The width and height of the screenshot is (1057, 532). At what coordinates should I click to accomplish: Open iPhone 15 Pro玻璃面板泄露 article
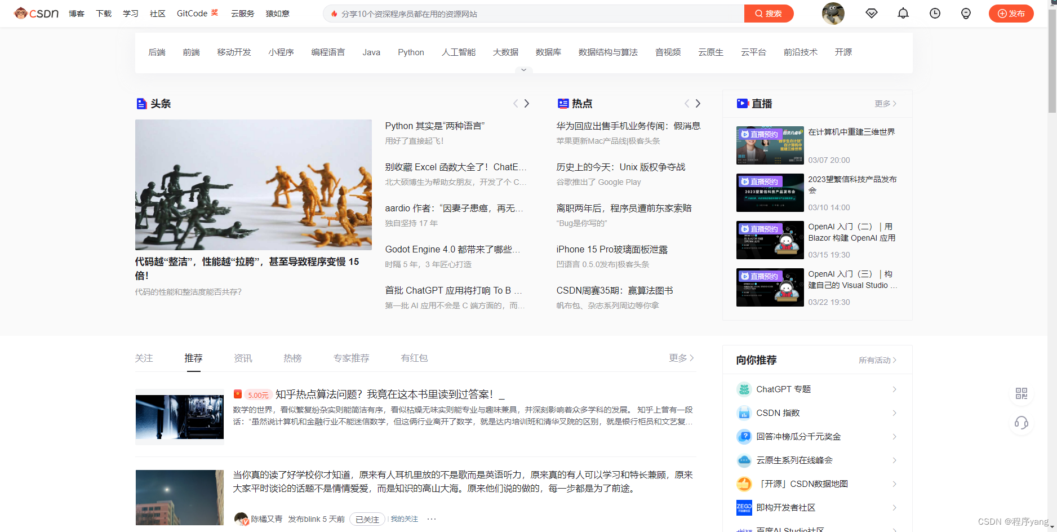612,249
